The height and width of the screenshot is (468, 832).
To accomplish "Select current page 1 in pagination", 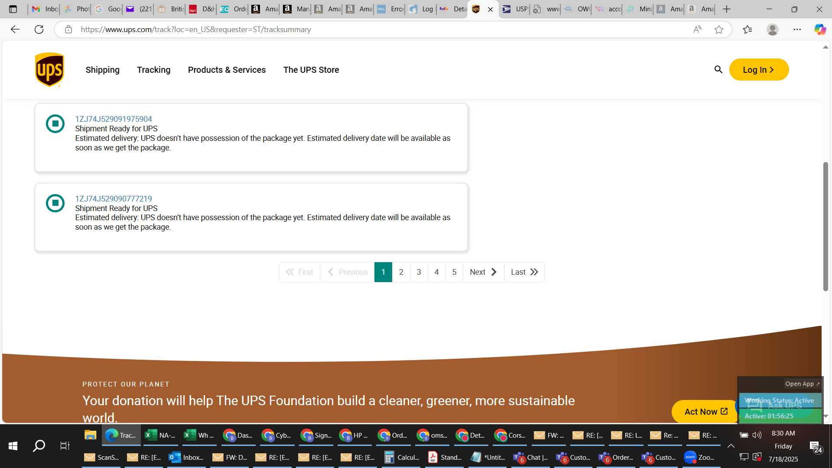I will pyautogui.click(x=383, y=272).
